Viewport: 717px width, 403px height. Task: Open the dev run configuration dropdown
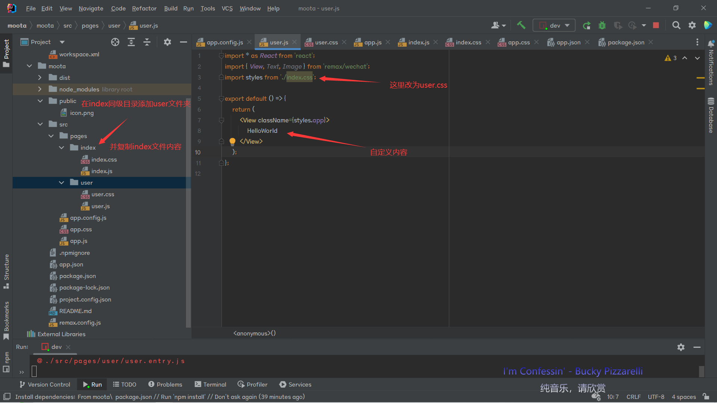click(x=554, y=25)
